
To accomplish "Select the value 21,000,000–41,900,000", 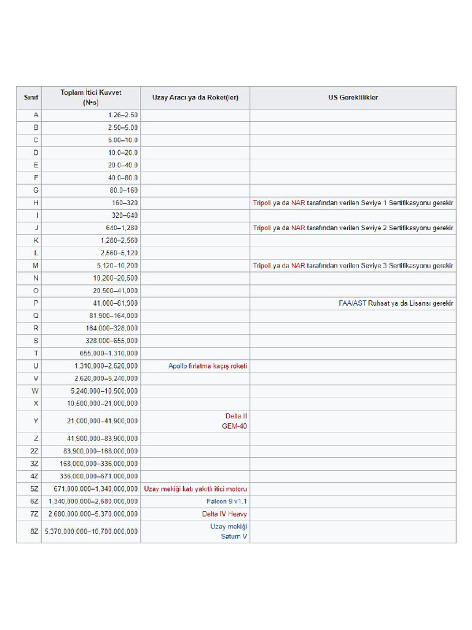I will (103, 421).
